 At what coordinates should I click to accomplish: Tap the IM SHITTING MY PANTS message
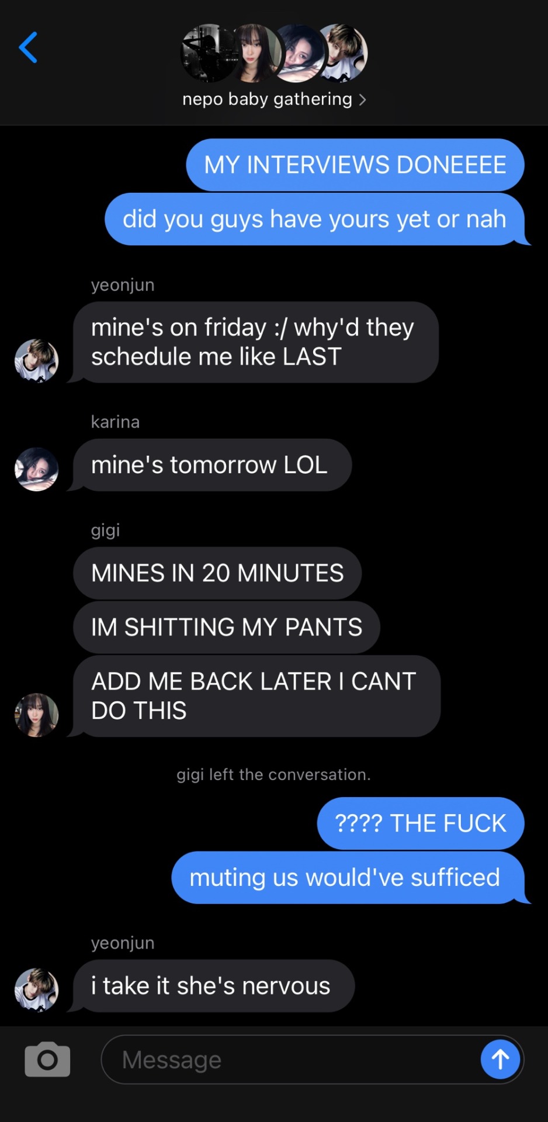(227, 627)
